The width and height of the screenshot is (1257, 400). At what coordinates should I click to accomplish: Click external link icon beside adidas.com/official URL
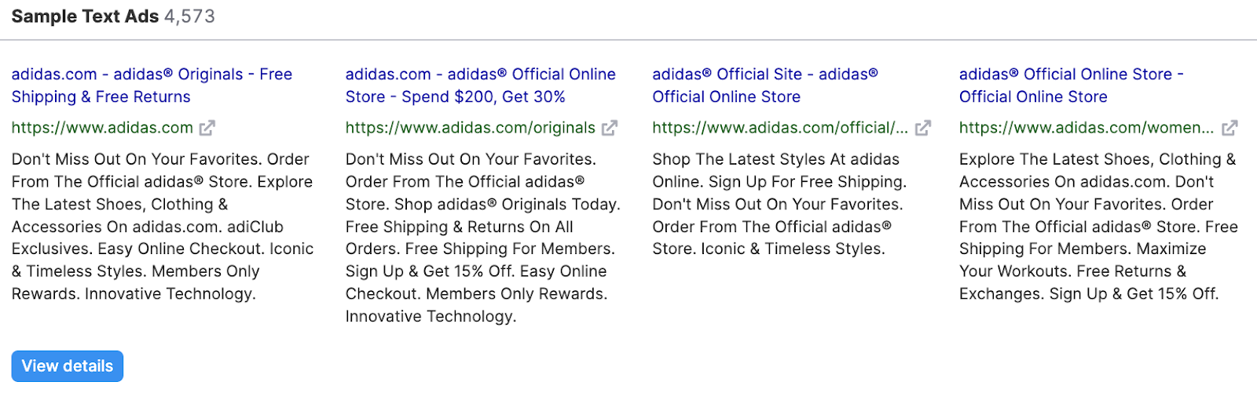[x=923, y=128]
